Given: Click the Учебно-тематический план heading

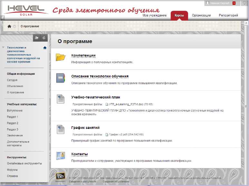Looking at the screenshot, I should point(96,97).
